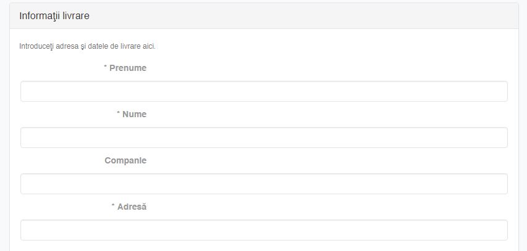Click the Prenume field label
Screen dimensions: 527x251
tap(128, 68)
